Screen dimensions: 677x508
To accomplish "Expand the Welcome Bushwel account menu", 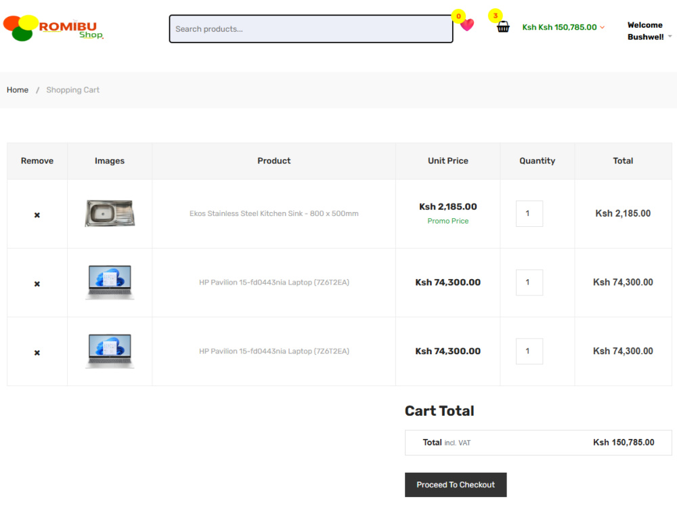I will click(x=649, y=31).
